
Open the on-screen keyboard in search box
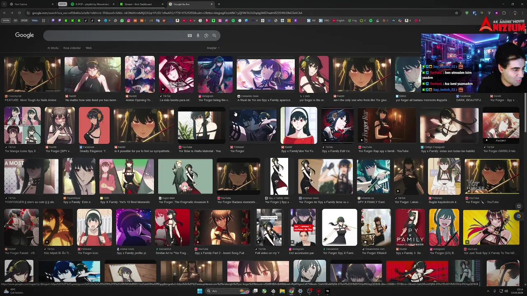click(x=190, y=36)
